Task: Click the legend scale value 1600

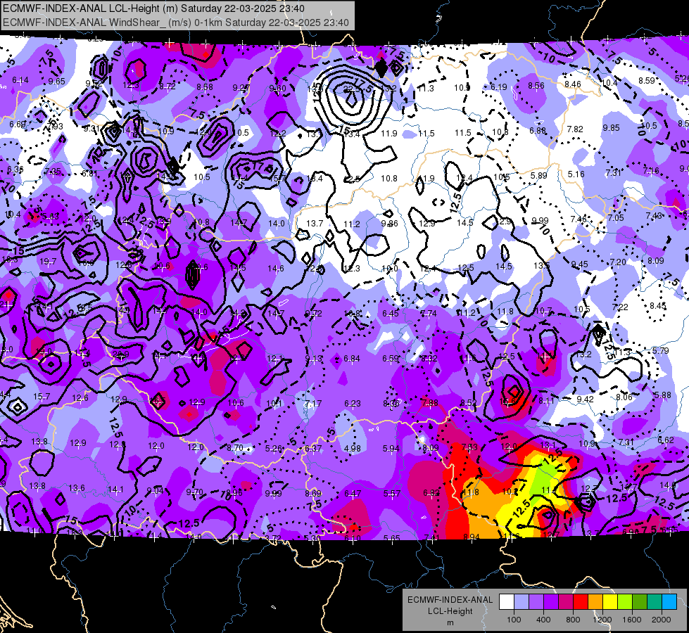Action: click(x=632, y=620)
